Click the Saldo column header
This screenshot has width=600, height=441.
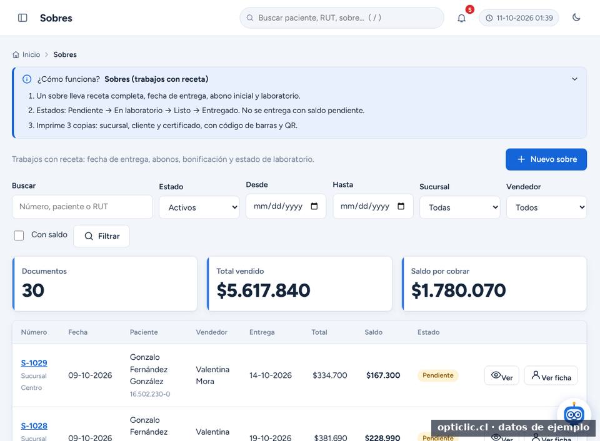[x=374, y=332]
